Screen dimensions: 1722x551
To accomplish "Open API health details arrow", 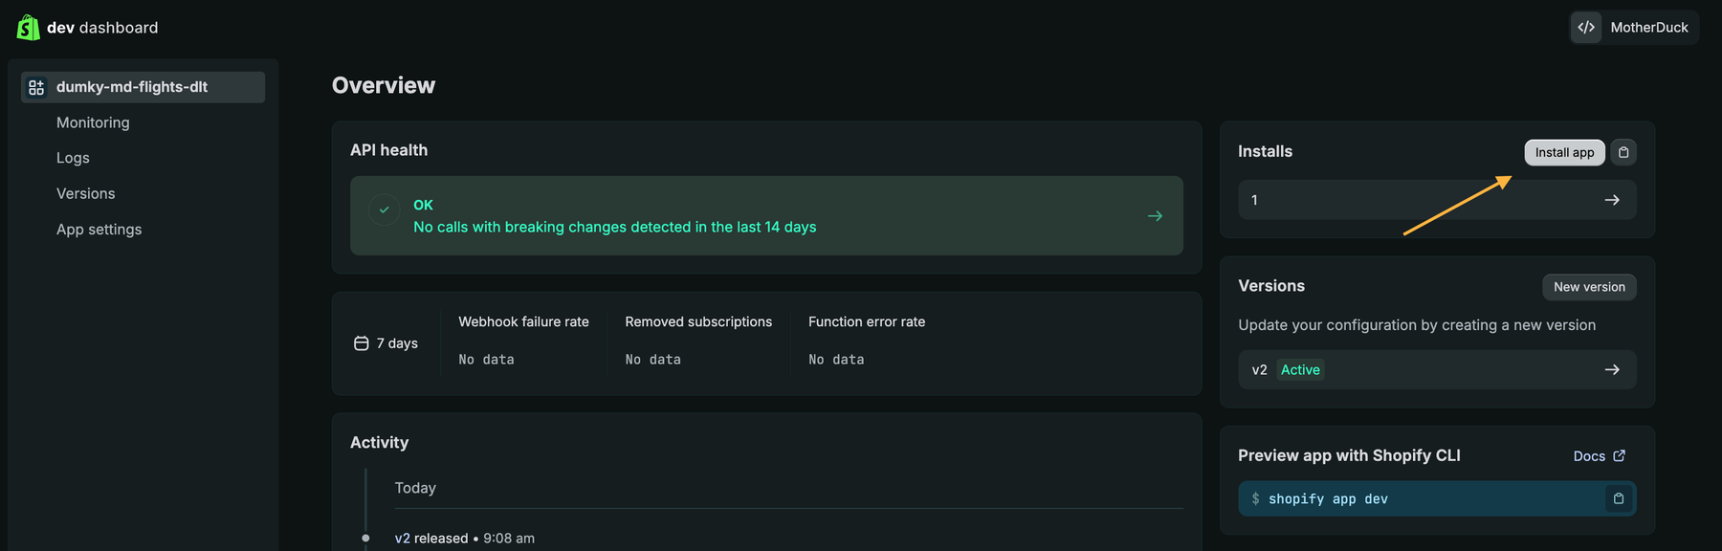I will tap(1155, 216).
